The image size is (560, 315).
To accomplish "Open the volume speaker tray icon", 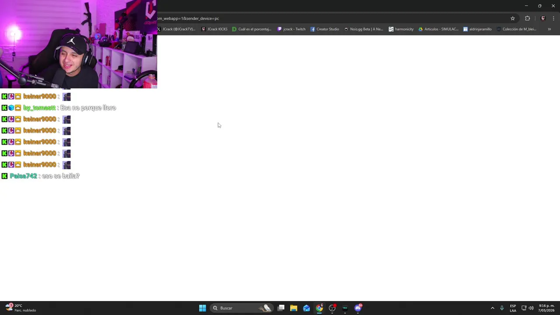I will click(531, 308).
